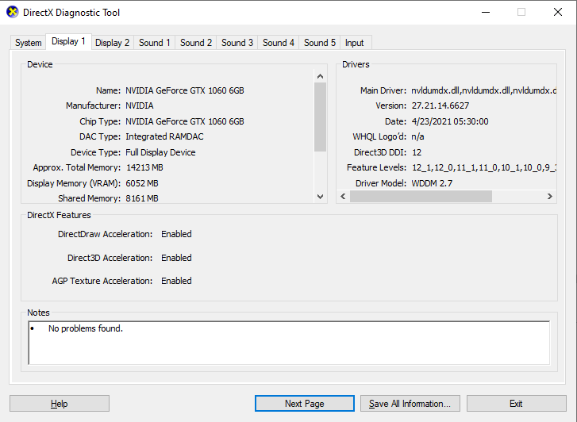Click the Next Page button
This screenshot has height=422, width=577.
(304, 404)
